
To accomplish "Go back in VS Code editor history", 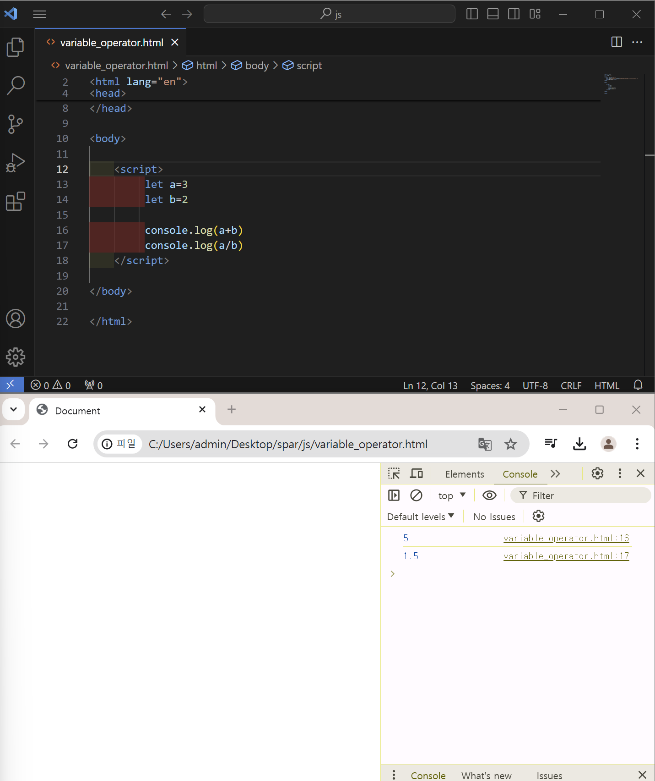I will [166, 14].
